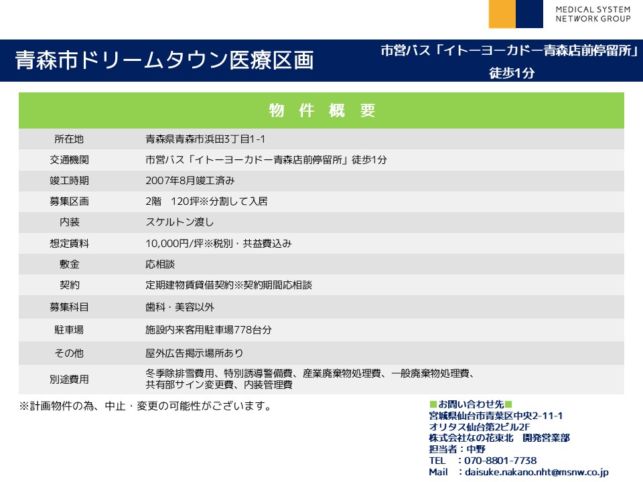
Task: Select the 交通機関 row label
Action: tap(69, 160)
